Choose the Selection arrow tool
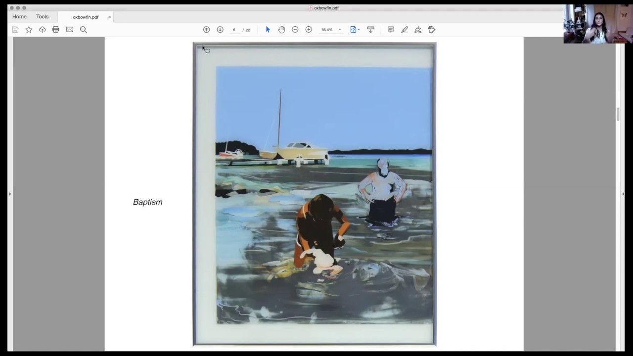Screen dimensions: 633x356 click(x=268, y=30)
